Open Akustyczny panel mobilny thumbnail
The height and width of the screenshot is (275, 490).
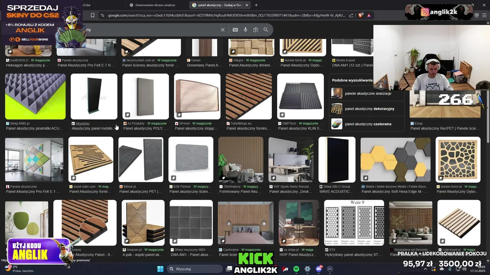click(x=94, y=97)
